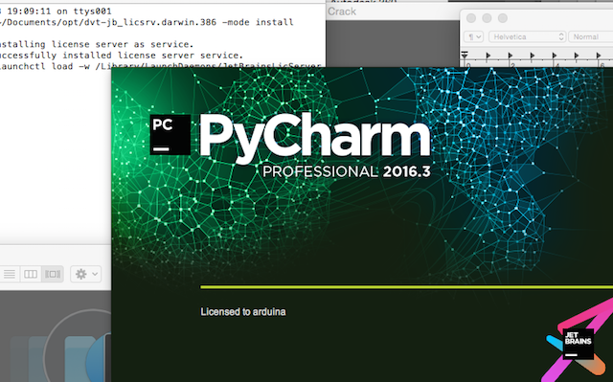The width and height of the screenshot is (613, 382).
Task: Click terminal line 'successfully installed license server service.'
Action: coord(122,56)
